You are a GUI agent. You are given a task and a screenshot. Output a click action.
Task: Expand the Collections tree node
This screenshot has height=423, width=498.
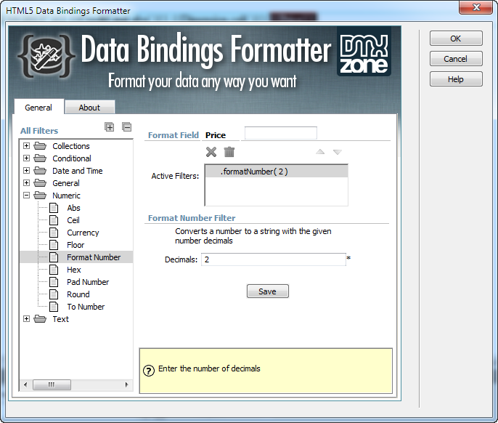point(27,146)
